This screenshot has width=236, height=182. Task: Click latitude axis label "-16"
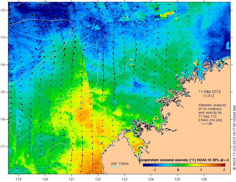coord(3,119)
